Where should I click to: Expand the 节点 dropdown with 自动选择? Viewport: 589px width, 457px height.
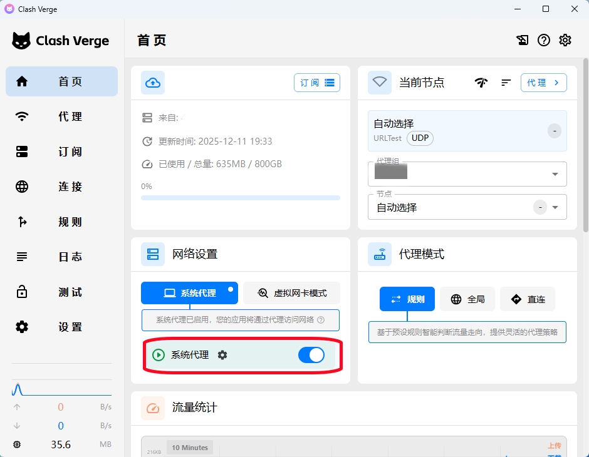[x=555, y=207]
